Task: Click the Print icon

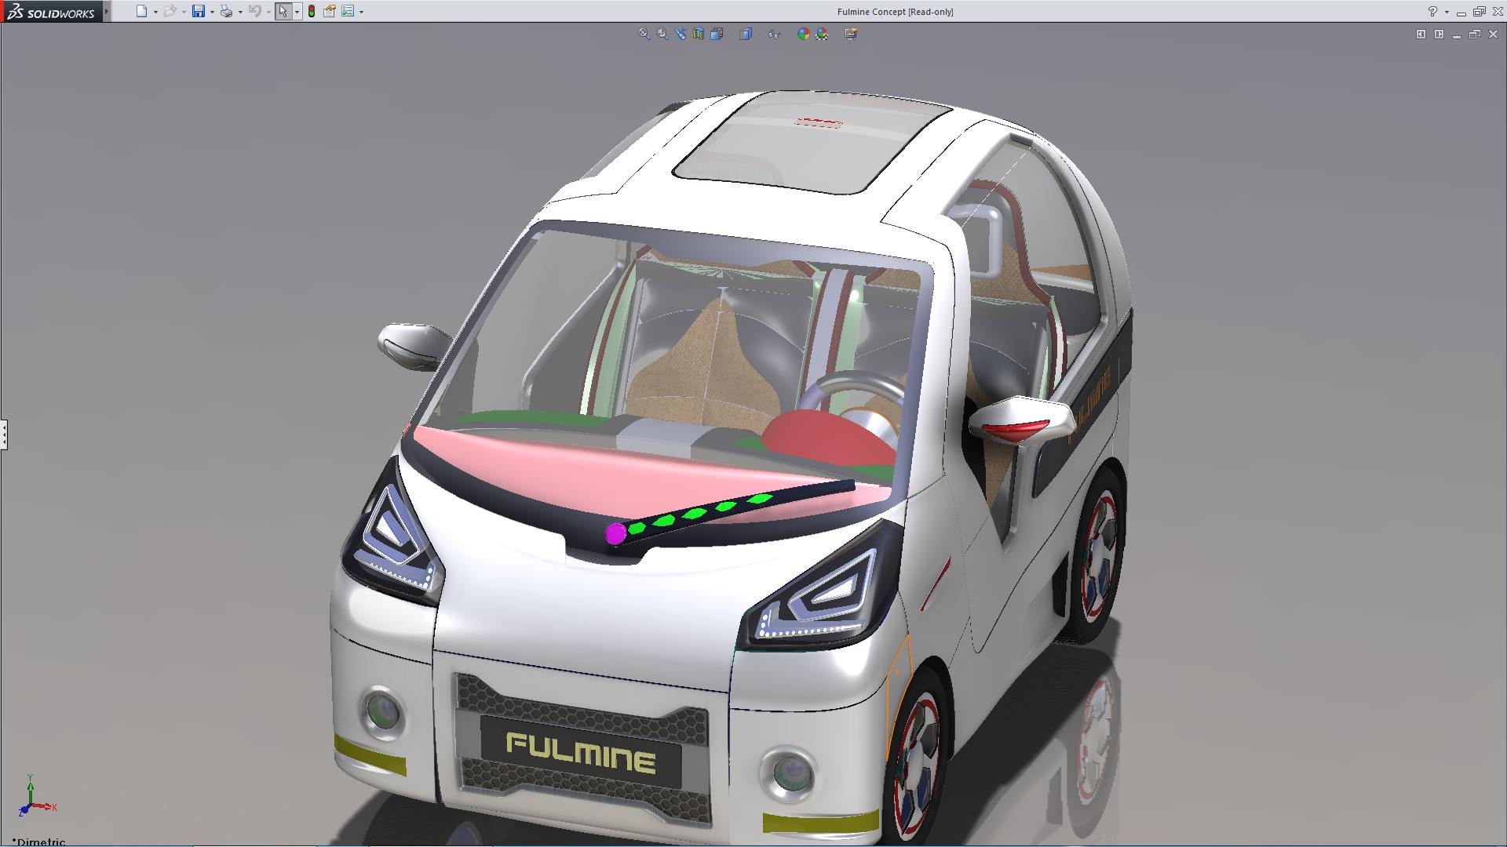Action: point(226,11)
